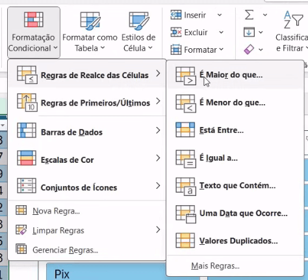
Task: Click the Barras de Dados icon
Action: point(27,130)
